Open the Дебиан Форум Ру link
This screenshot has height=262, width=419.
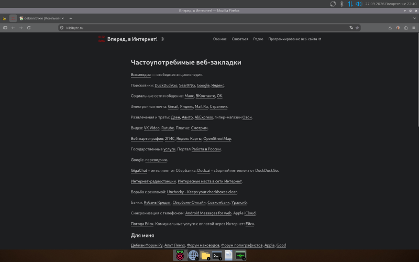click(147, 245)
